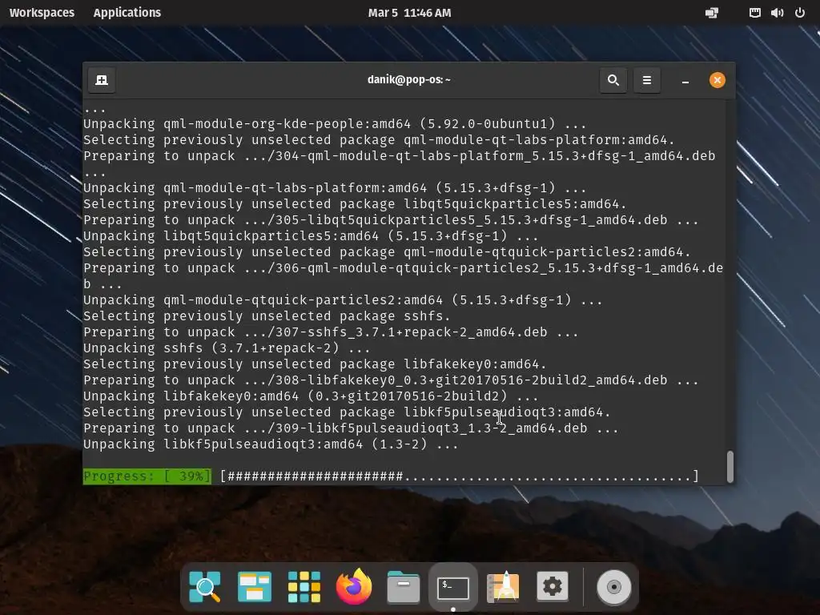Open the volume control in the top bar
Viewport: 820px width, 615px height.
(777, 13)
